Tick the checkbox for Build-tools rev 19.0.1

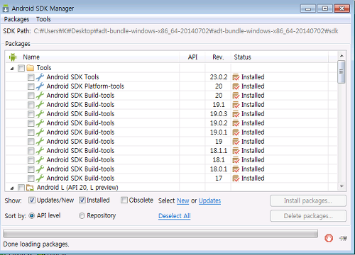[x=31, y=132]
